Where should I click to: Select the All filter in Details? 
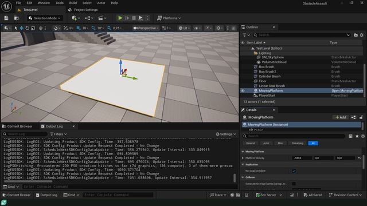(313, 143)
